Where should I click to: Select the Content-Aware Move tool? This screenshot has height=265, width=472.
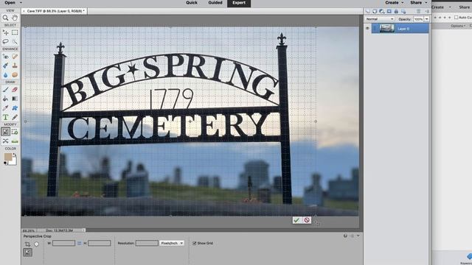(x=5, y=141)
